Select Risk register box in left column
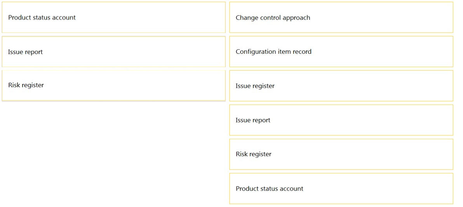The image size is (463, 207). (x=114, y=86)
